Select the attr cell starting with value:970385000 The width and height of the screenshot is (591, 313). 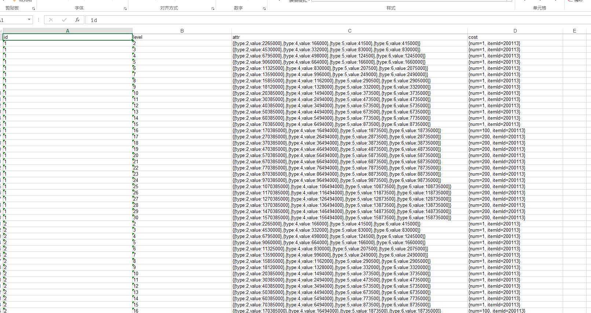pos(350,180)
